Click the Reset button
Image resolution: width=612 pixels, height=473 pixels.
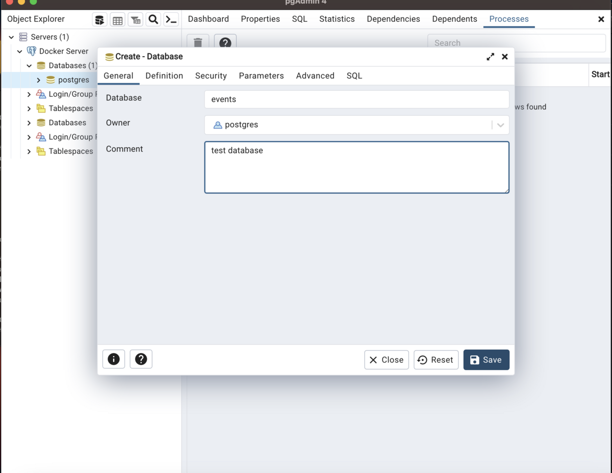click(x=436, y=359)
